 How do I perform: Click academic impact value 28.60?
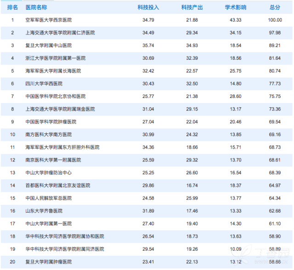tap(236, 96)
